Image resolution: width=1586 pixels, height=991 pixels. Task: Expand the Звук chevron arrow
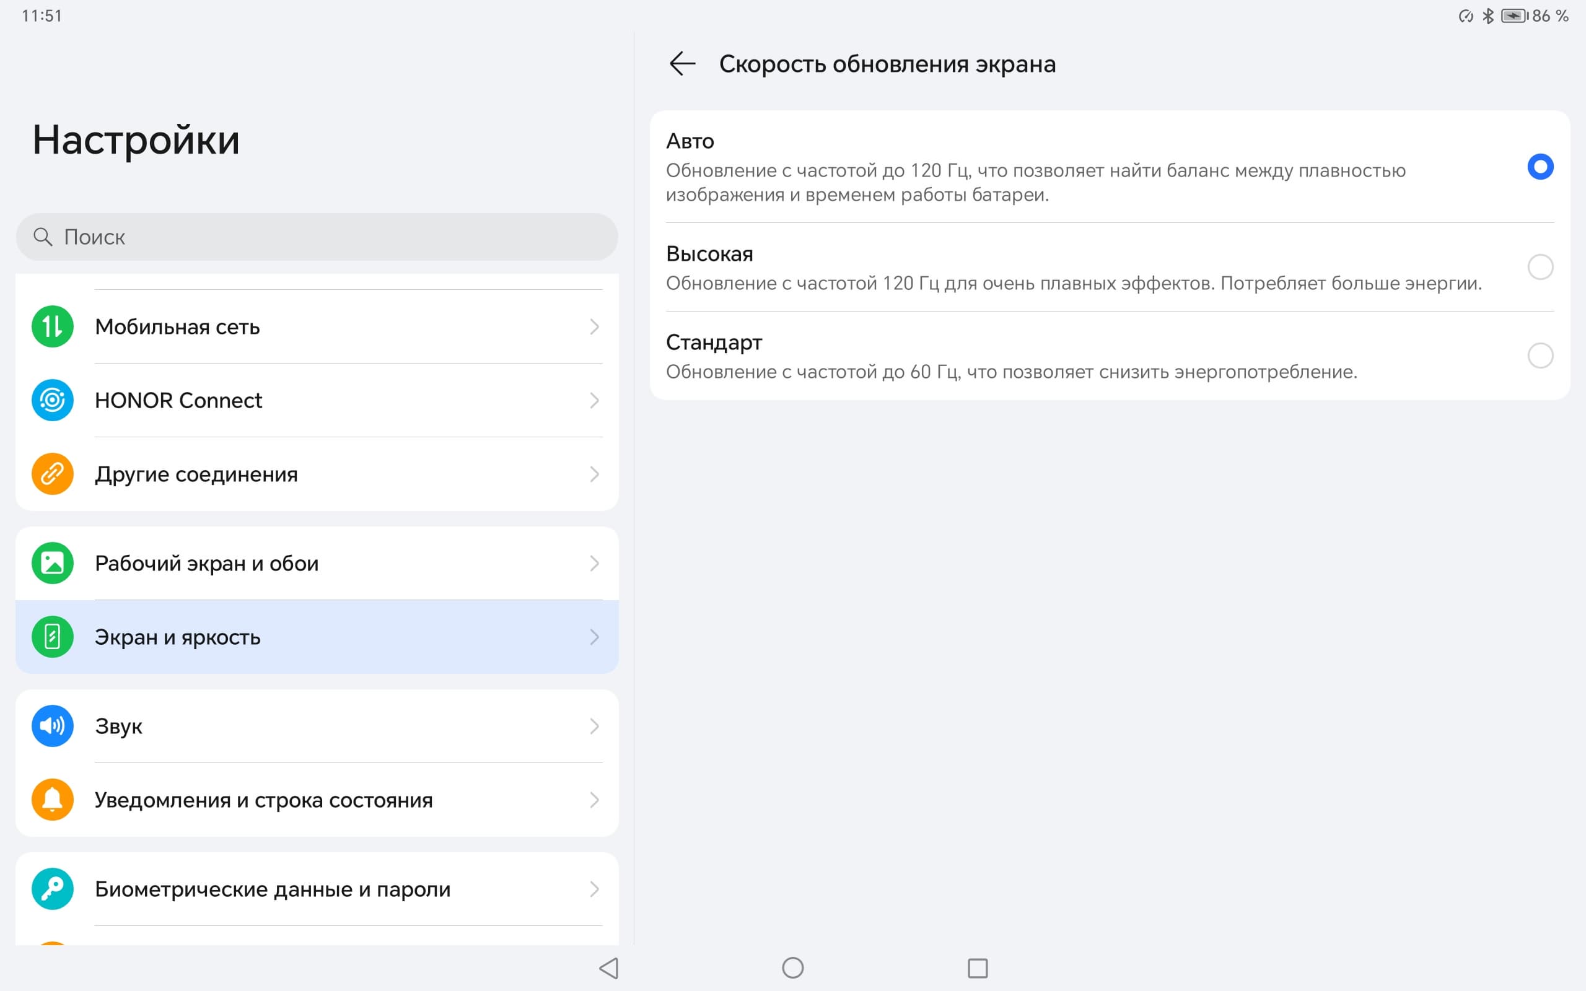[594, 726]
